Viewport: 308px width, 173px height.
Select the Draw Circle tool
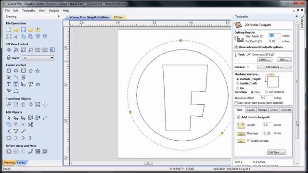[x=9, y=71]
